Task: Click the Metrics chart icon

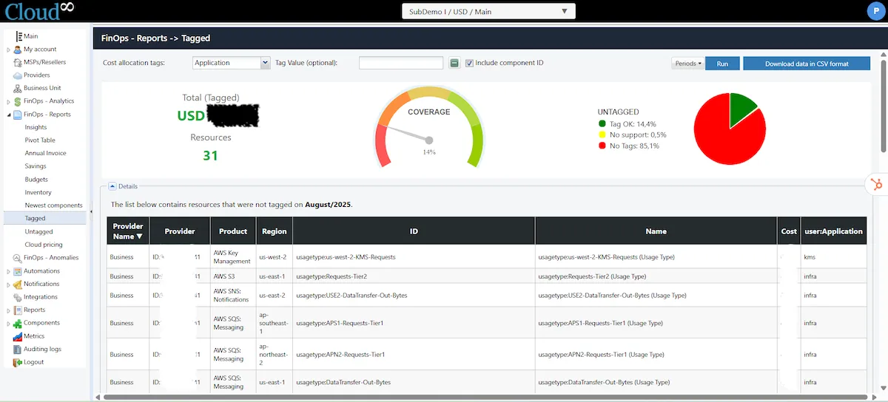Action: tap(18, 336)
